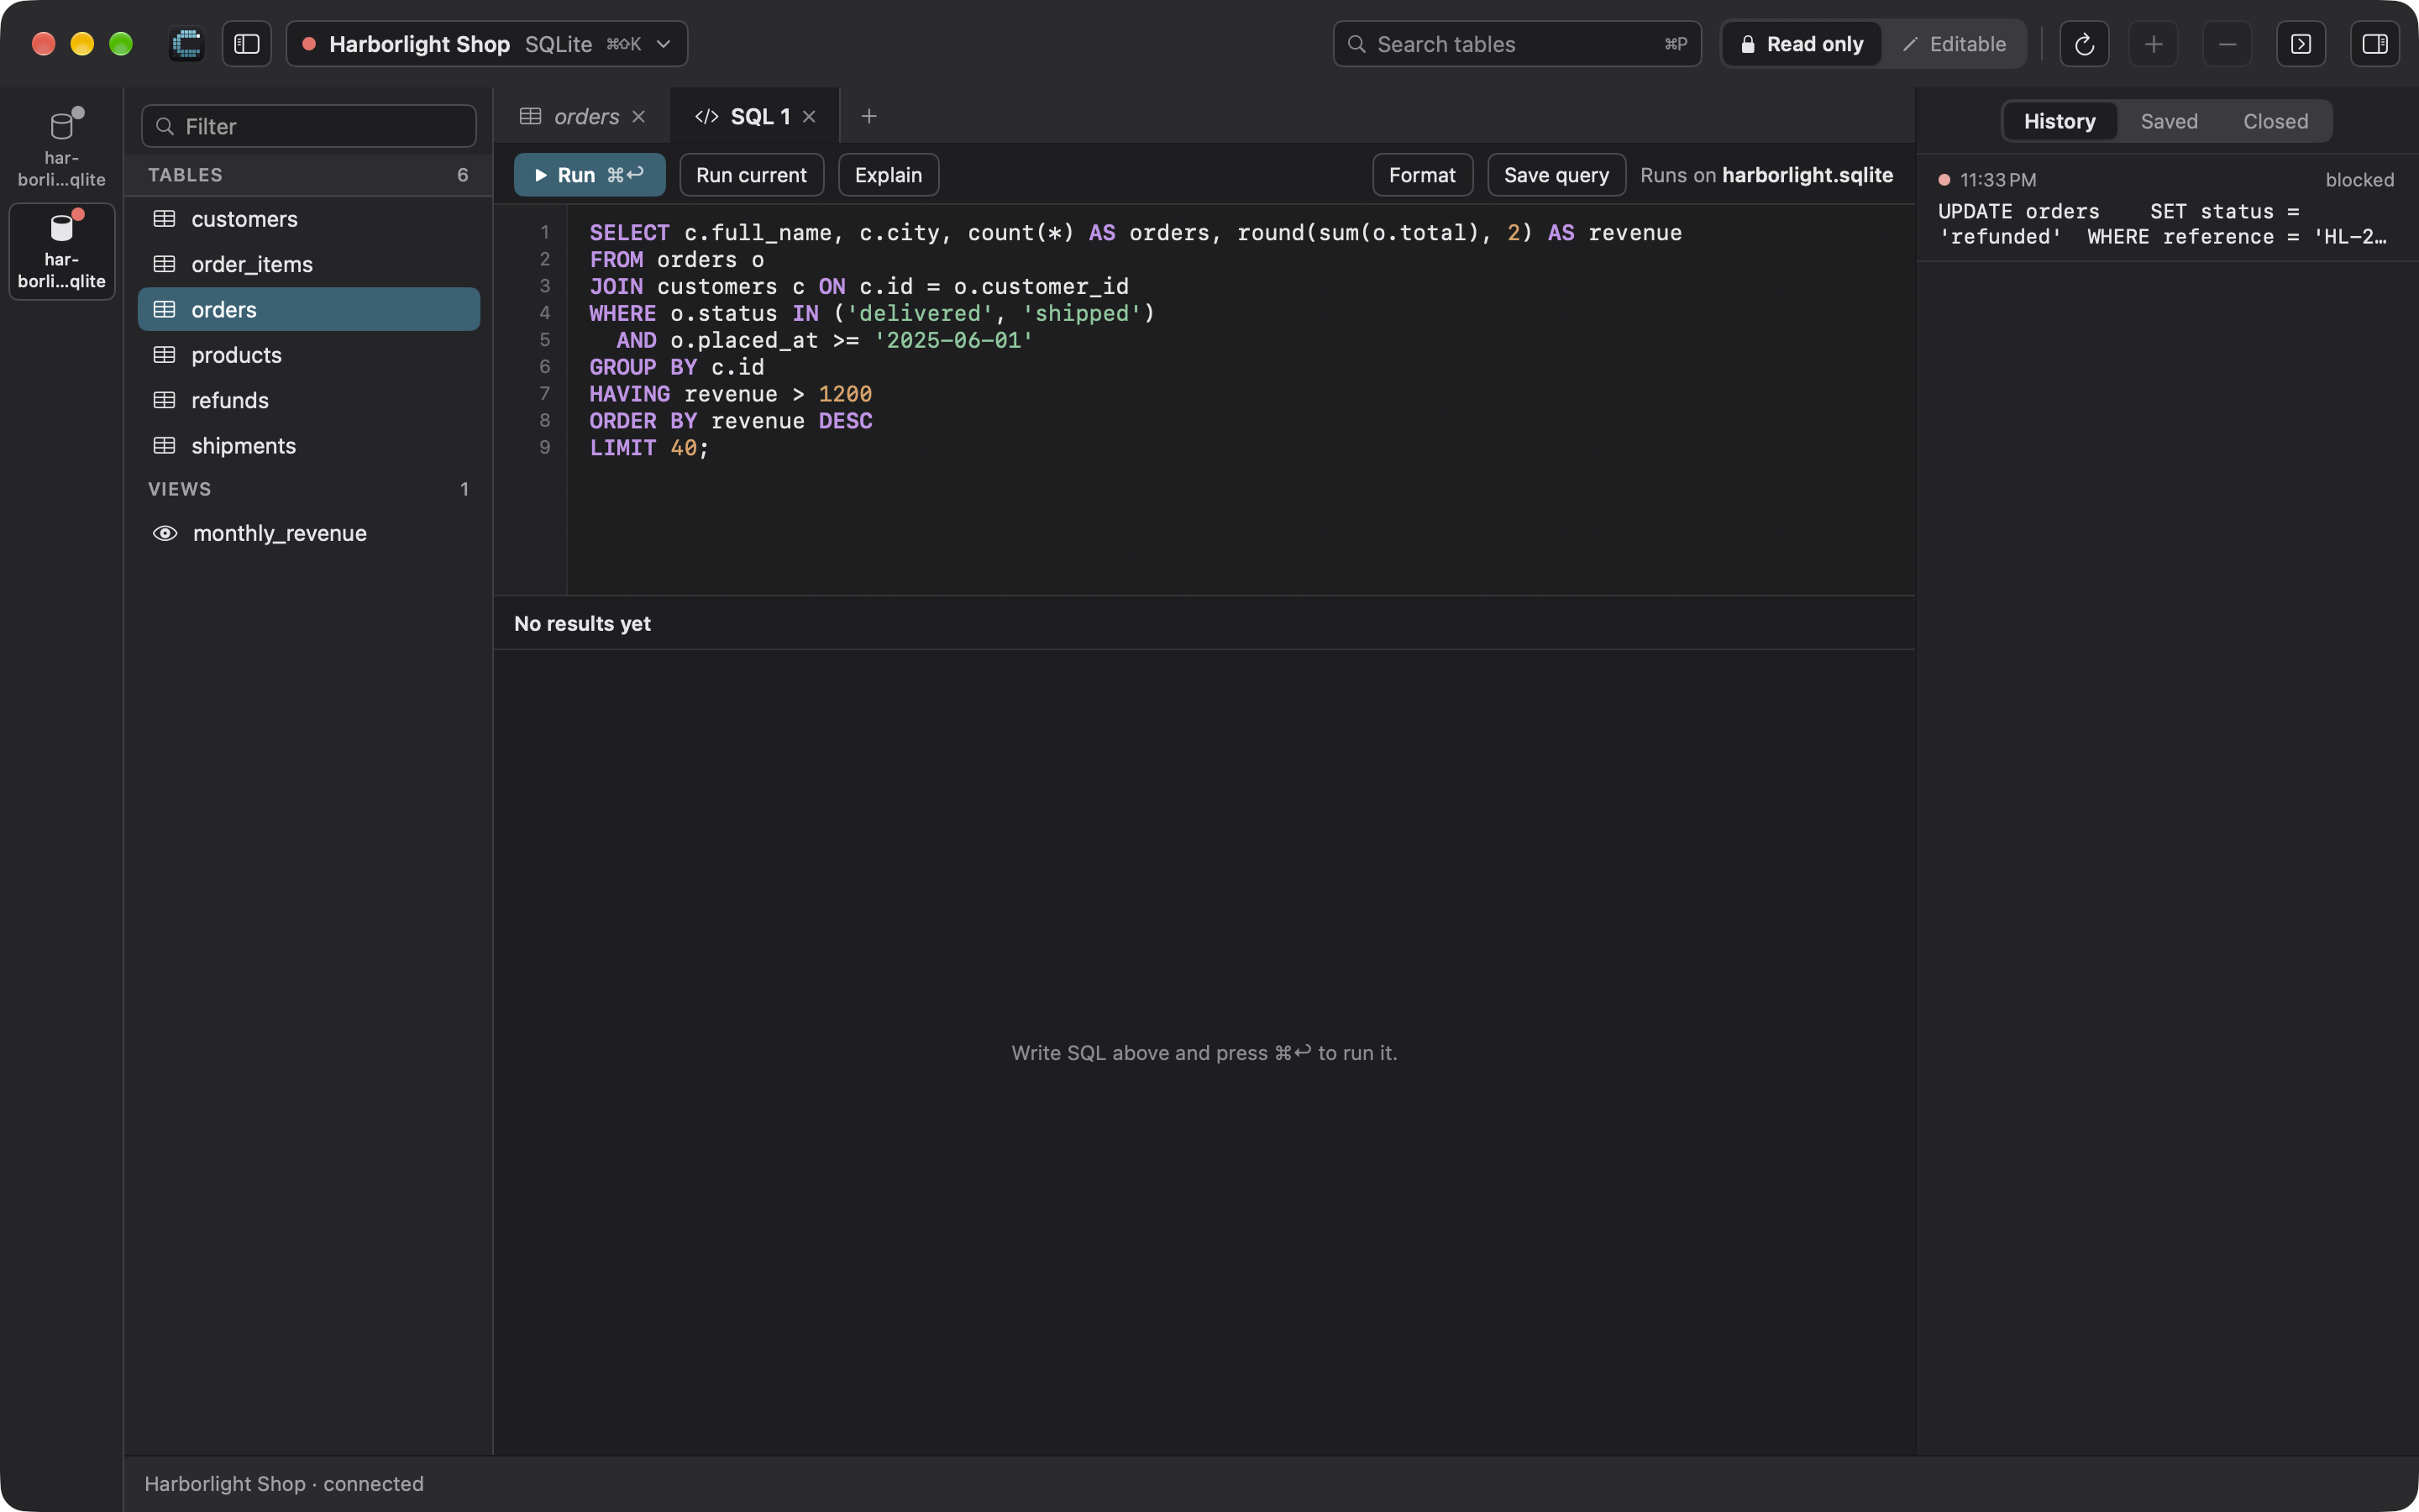The image size is (2419, 1512).
Task: Switch to Closed tab
Action: [2276, 121]
